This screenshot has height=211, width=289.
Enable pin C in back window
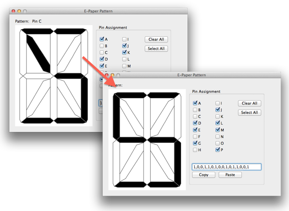pyautogui.click(x=102, y=53)
